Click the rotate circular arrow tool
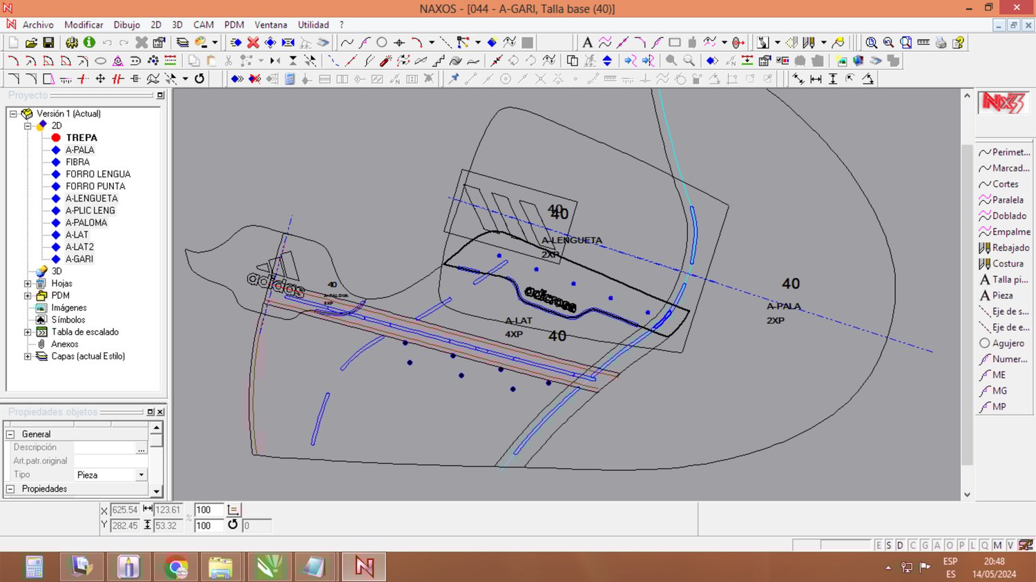The image size is (1036, 582). point(200,79)
